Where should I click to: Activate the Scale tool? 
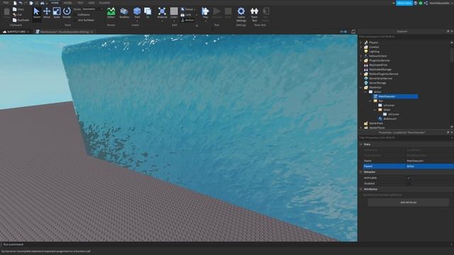[x=57, y=13]
